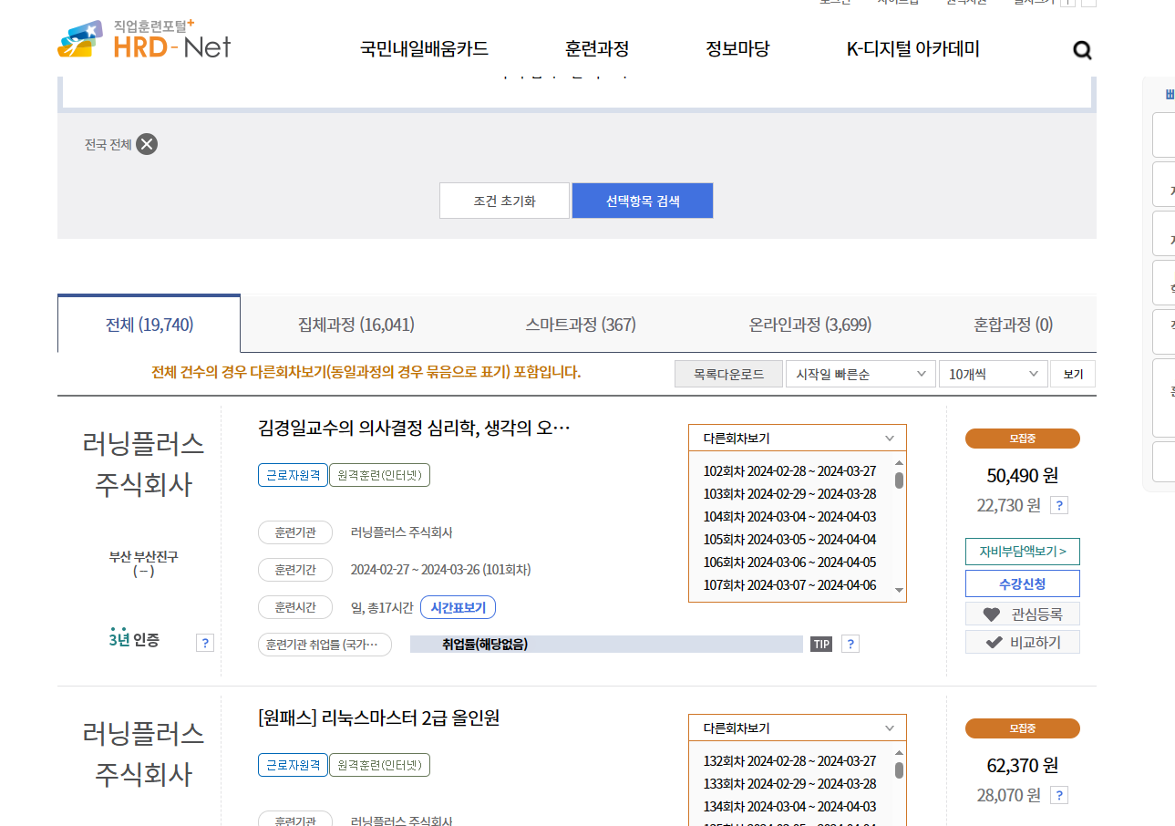Screen dimensions: 1175x826
Task: Select 107회차 2024-03-07 ~ 2024-04-06
Action: tap(789, 585)
